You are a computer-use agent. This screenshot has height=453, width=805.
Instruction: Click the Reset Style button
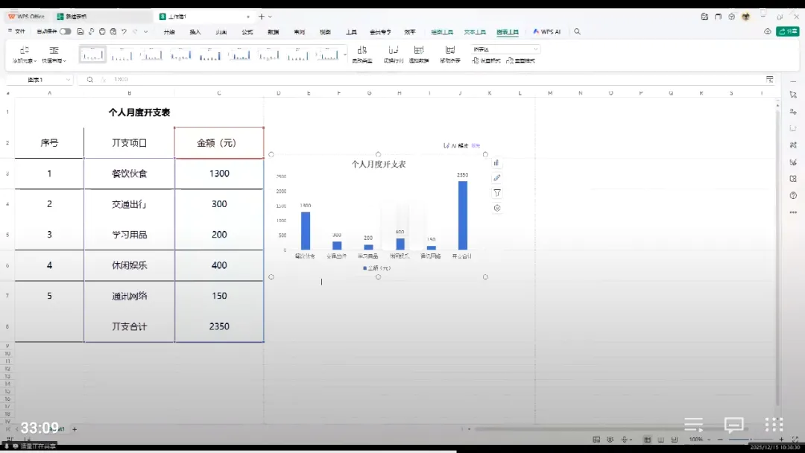(x=520, y=60)
